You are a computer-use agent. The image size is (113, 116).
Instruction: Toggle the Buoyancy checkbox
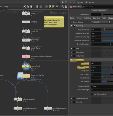point(74,26)
